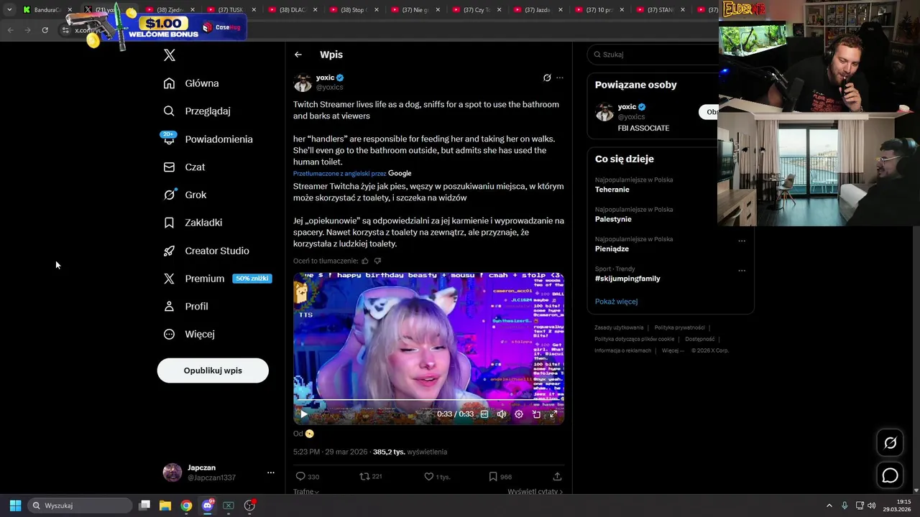Repost the post (221 reposts)
This screenshot has height=517, width=920.
[371, 477]
